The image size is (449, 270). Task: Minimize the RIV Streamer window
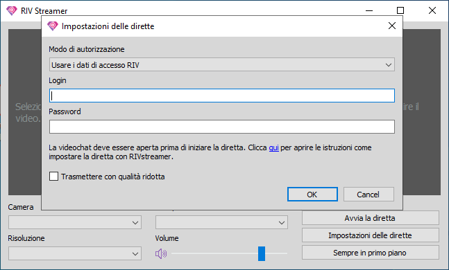[x=369, y=10]
